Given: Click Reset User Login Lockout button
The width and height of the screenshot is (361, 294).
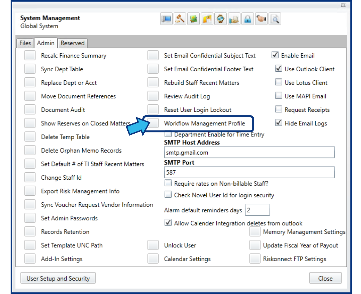Looking at the screenshot, I should 153,110.
